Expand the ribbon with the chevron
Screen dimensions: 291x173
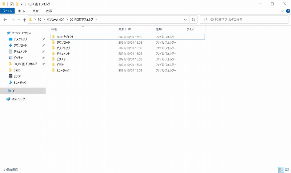[x=283, y=11]
